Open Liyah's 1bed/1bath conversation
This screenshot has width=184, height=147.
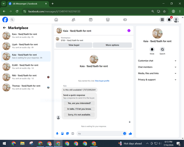pos(26,46)
